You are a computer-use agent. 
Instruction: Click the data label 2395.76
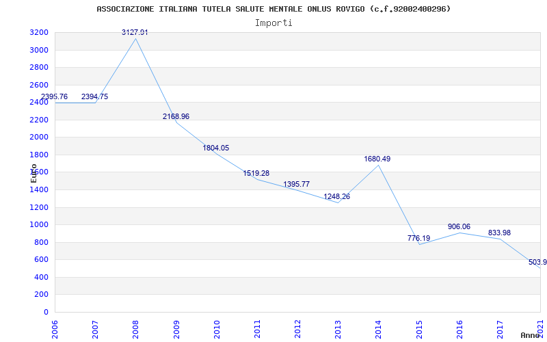point(55,96)
